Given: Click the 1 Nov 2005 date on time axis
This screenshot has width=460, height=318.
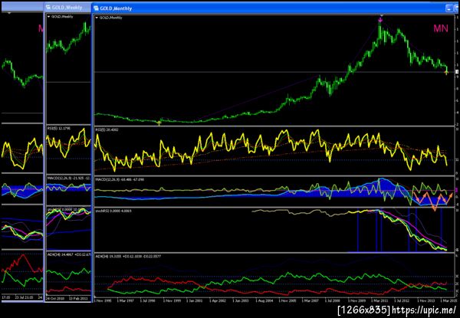Looking at the screenshot, I should (x=287, y=300).
